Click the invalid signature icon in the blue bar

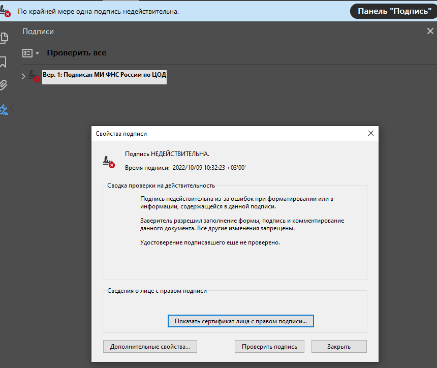[5, 11]
